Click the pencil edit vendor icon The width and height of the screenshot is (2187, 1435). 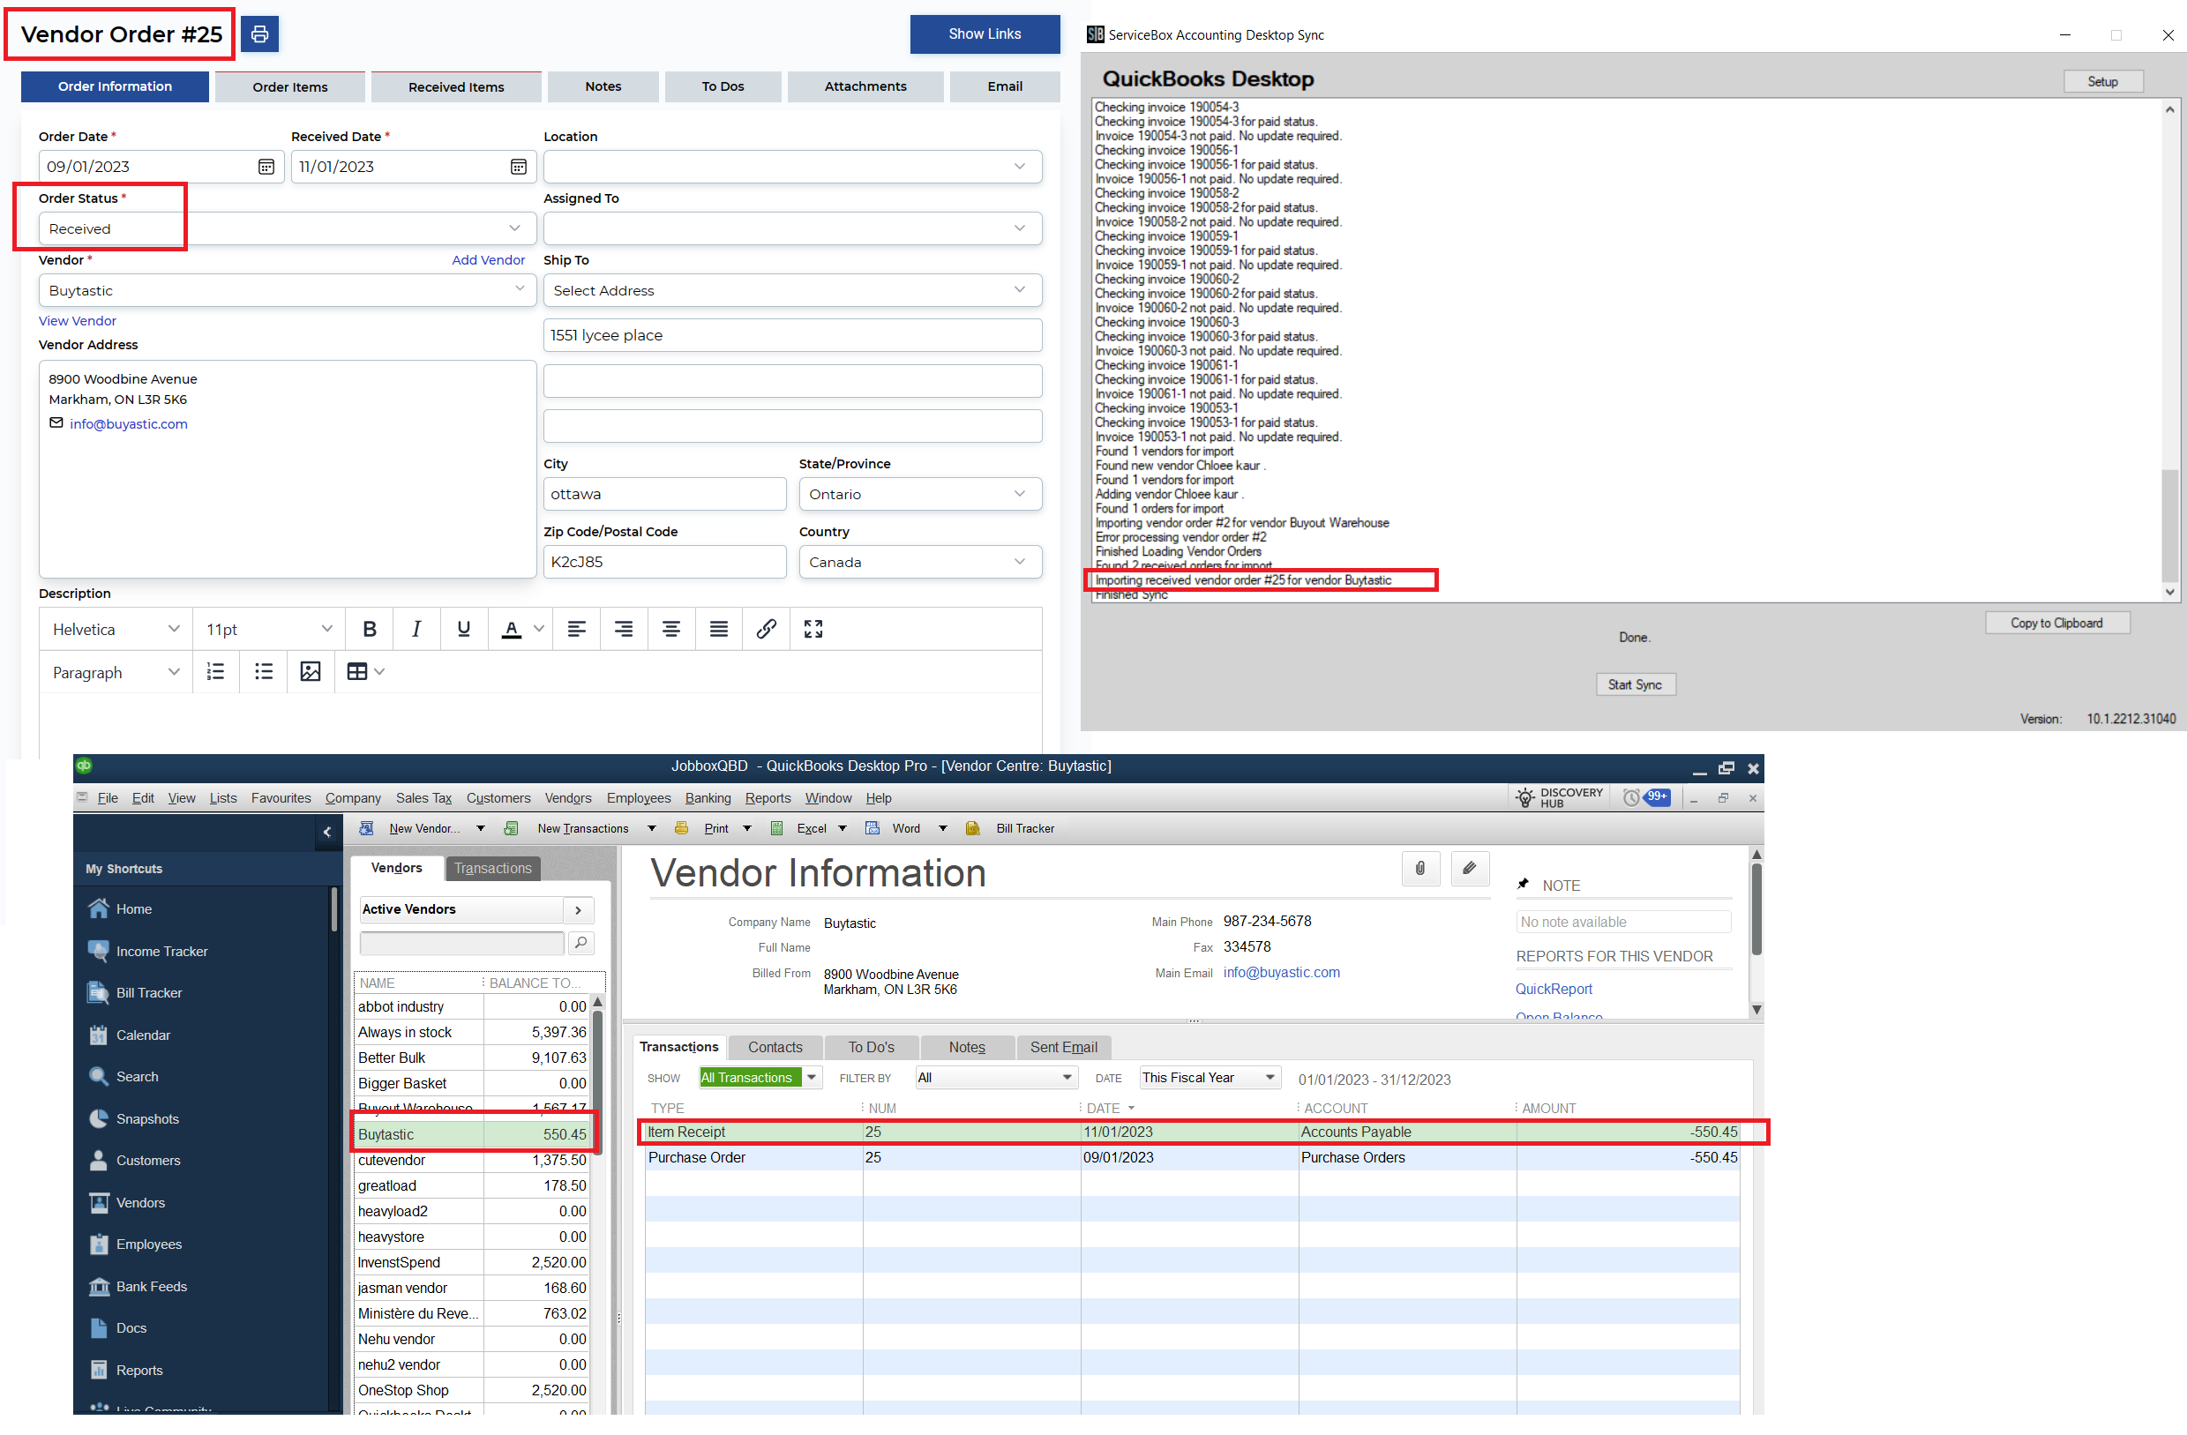tap(1470, 868)
